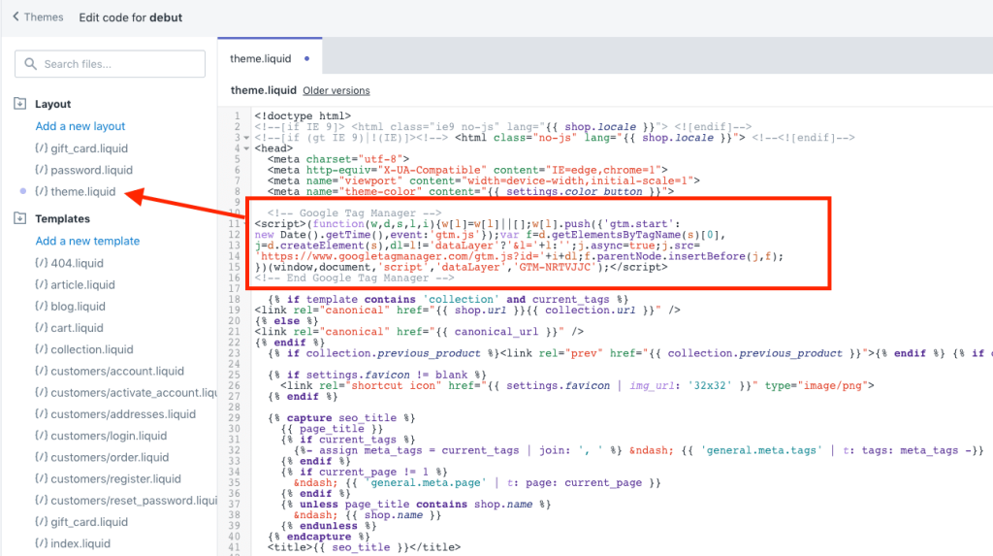Click the blog.liquid file icon
Screen dimensions: 993x556
(x=42, y=307)
